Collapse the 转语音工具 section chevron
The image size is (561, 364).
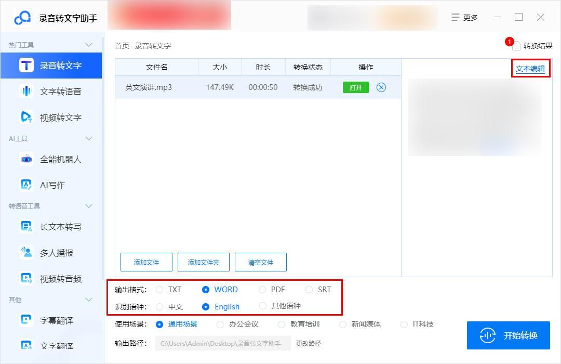tap(89, 206)
